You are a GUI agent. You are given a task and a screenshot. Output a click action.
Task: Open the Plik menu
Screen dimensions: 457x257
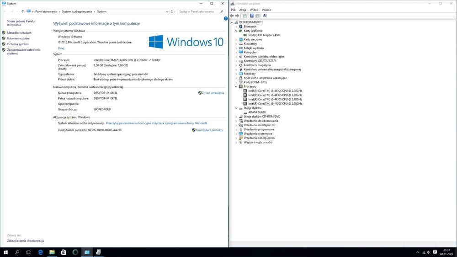[x=233, y=10]
